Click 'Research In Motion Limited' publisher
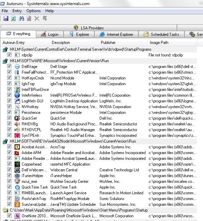 pos(121,193)
